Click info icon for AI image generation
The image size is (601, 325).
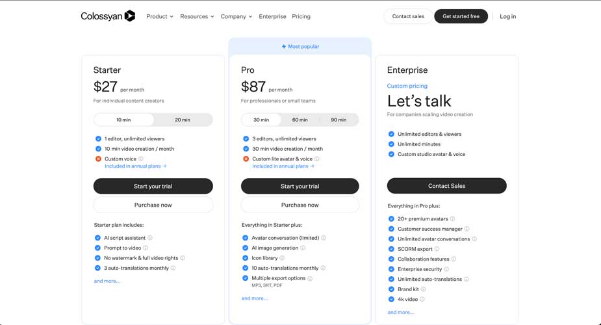[302, 248]
